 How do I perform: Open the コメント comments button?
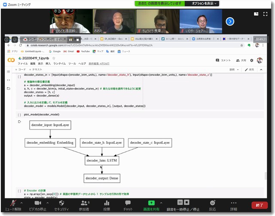coord(223,60)
